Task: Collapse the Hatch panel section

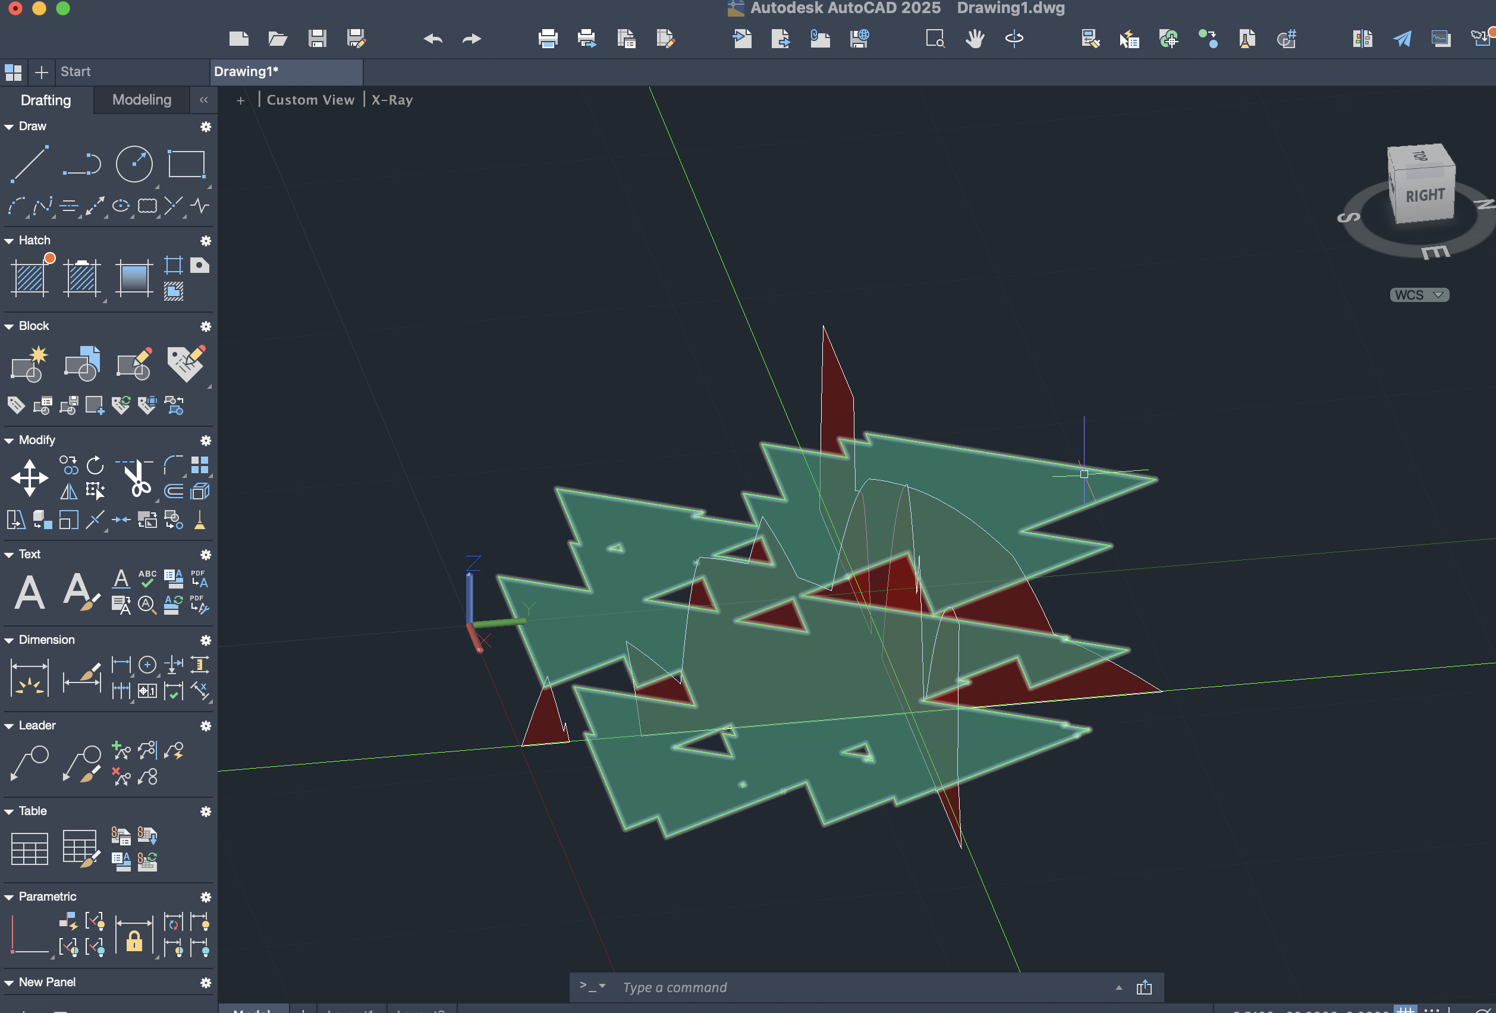Action: [x=9, y=241]
